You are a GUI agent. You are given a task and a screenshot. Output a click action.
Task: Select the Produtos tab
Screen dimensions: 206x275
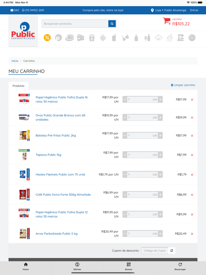pyautogui.click(x=19, y=86)
